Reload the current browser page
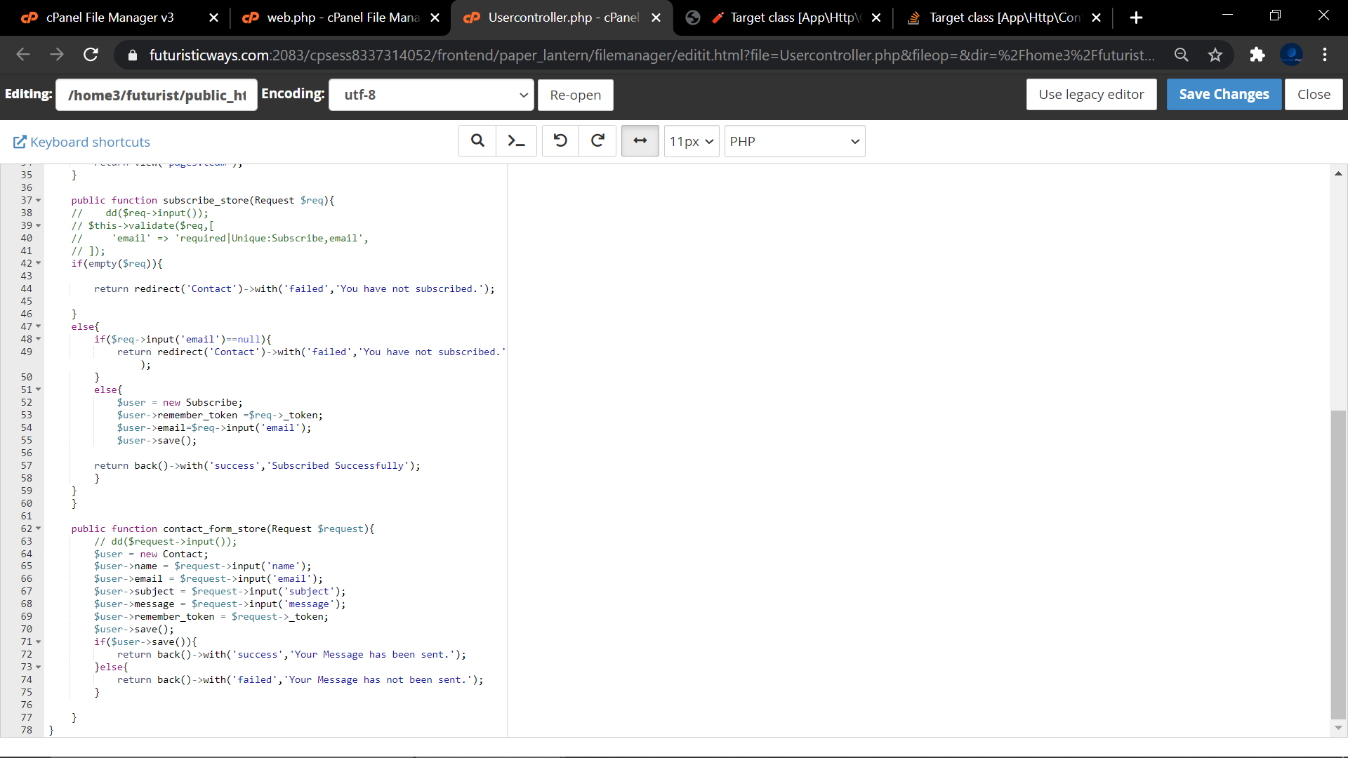 click(x=91, y=55)
